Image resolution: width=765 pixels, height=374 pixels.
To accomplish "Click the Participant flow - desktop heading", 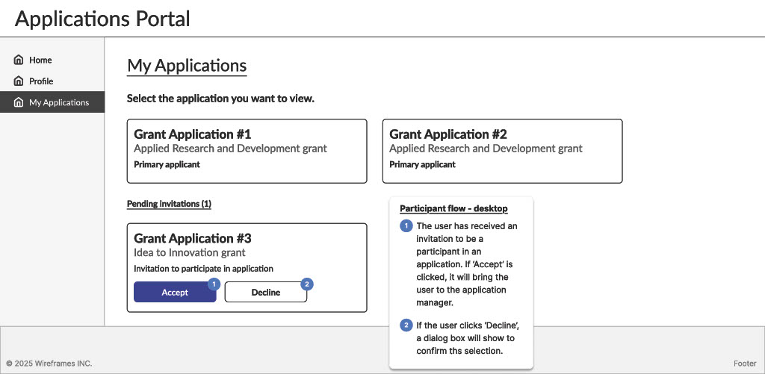I will [x=453, y=208].
